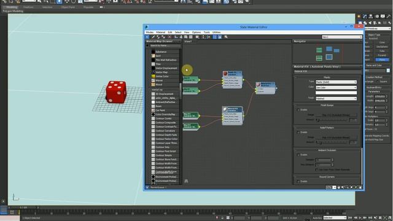Select Car Paint in mental ray list
Image resolution: width=393 pixels, height=221 pixels.
[160, 110]
